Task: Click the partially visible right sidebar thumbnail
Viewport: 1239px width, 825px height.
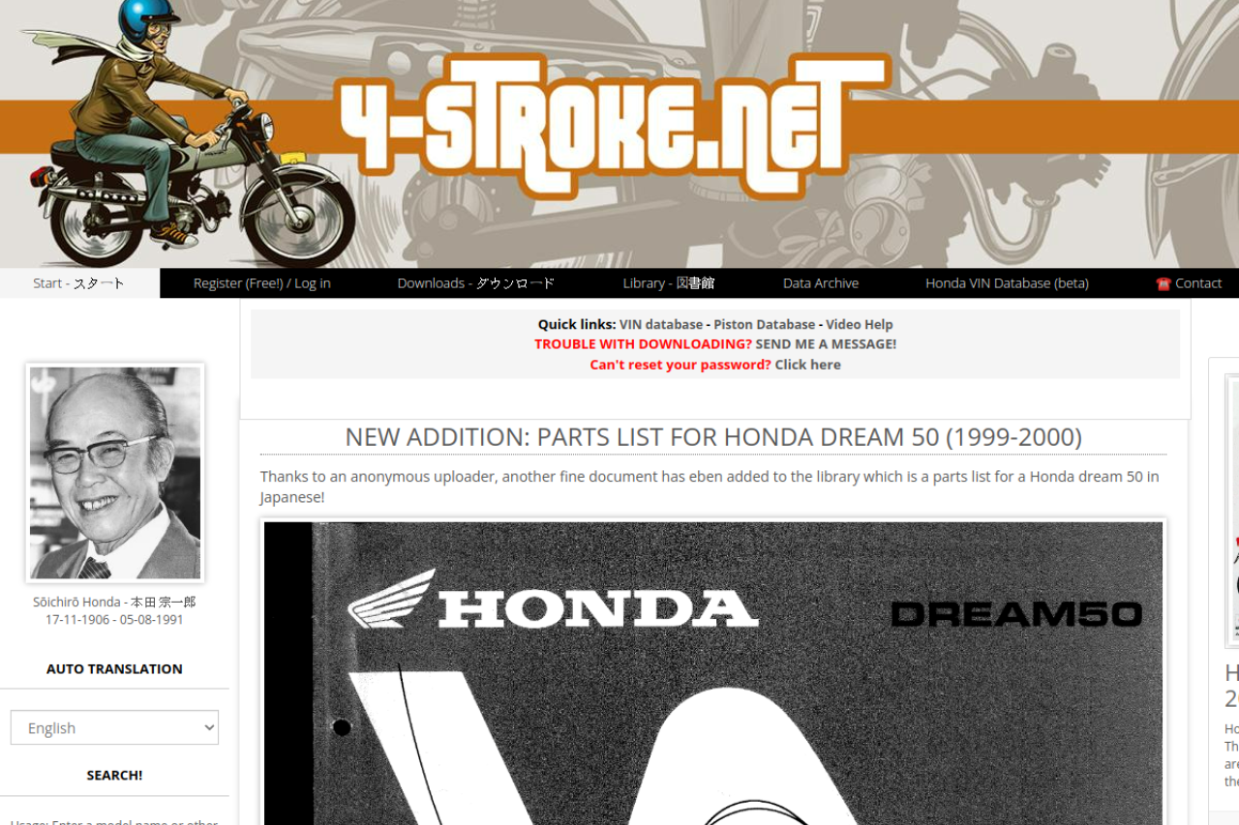Action: click(x=1232, y=511)
